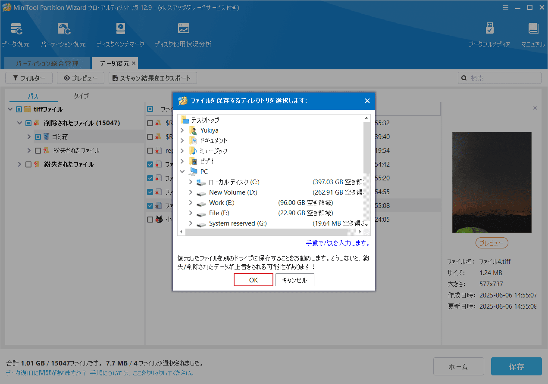Collapse the PC node in the dialog
This screenshot has height=384, width=548.
click(x=182, y=171)
